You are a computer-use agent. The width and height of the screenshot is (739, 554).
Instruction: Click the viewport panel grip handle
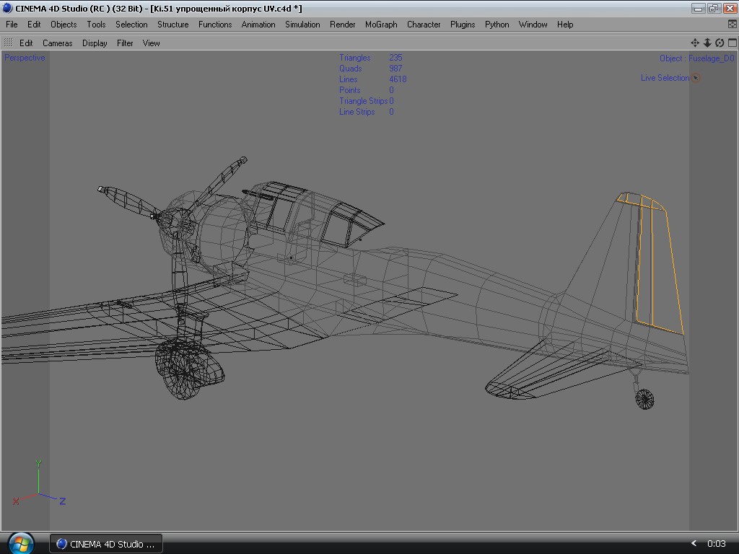click(9, 43)
